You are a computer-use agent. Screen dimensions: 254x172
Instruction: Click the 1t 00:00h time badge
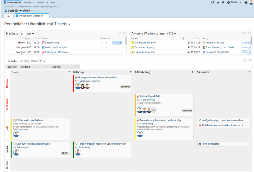(x=125, y=87)
